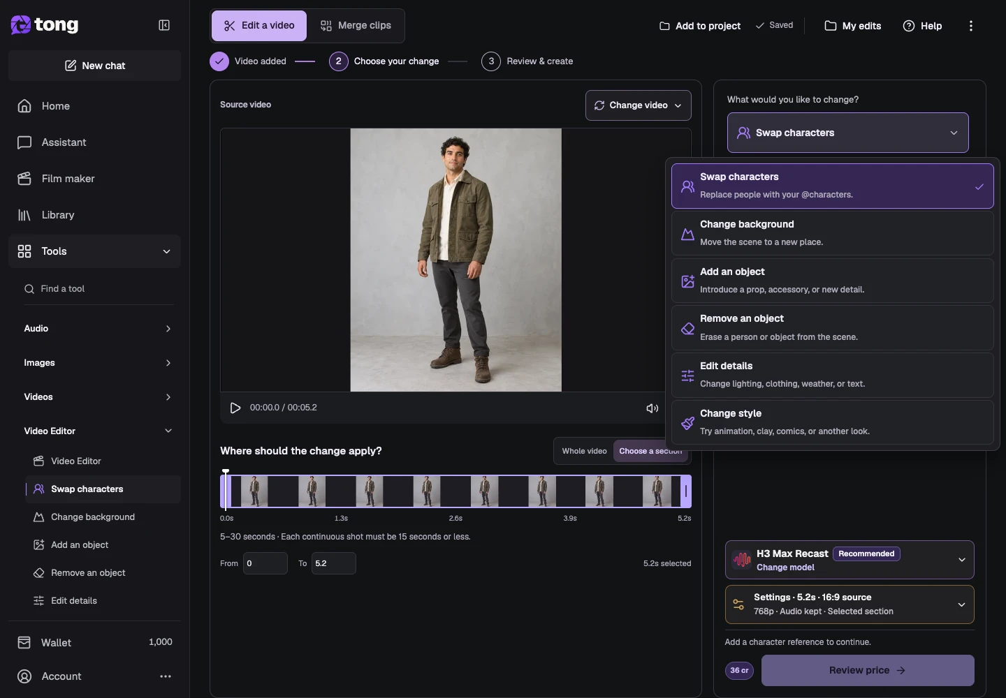Click the Review price button
The height and width of the screenshot is (698, 1006).
[x=868, y=670]
